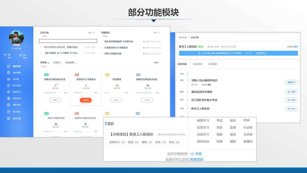Select the radio dot beside 100人和1000人的公司 announcement

click(41, 47)
